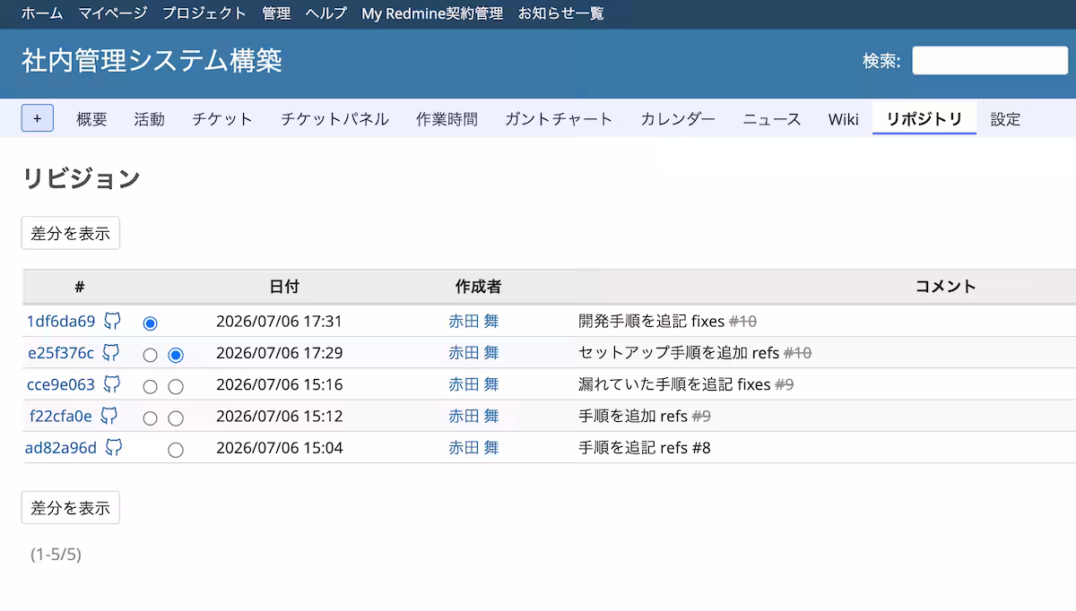Image resolution: width=1076 pixels, height=611 pixels.
Task: Open revision f22cfa0e link
Action: [x=61, y=416]
